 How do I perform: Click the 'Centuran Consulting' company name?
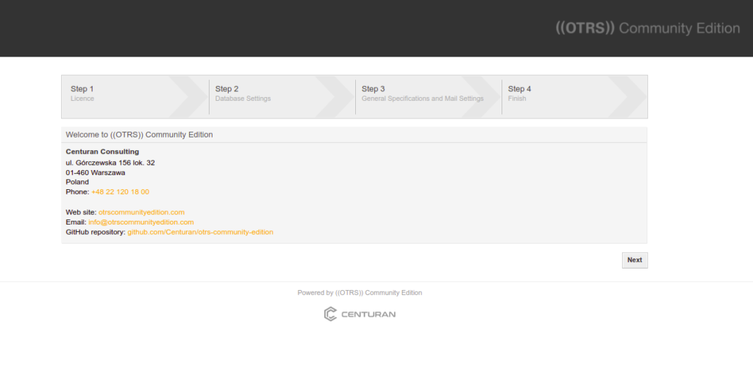tap(102, 152)
